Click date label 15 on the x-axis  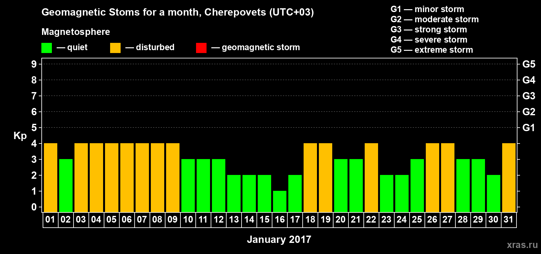click(264, 220)
